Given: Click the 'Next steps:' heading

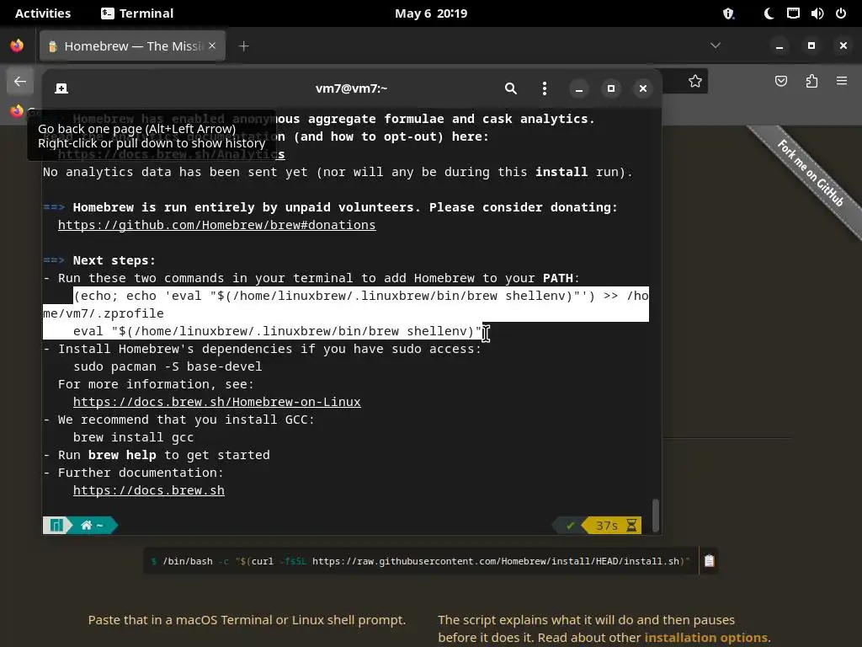Looking at the screenshot, I should (x=114, y=260).
